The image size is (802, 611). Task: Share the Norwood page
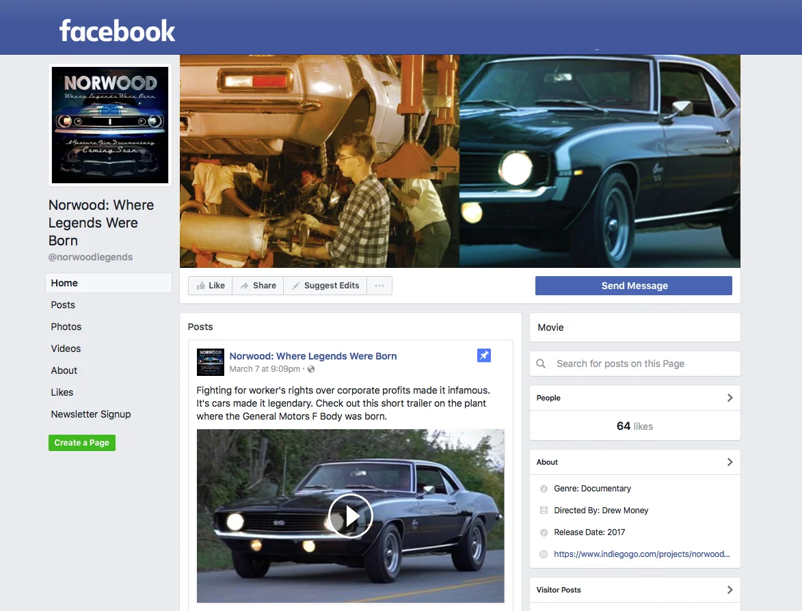coord(258,285)
